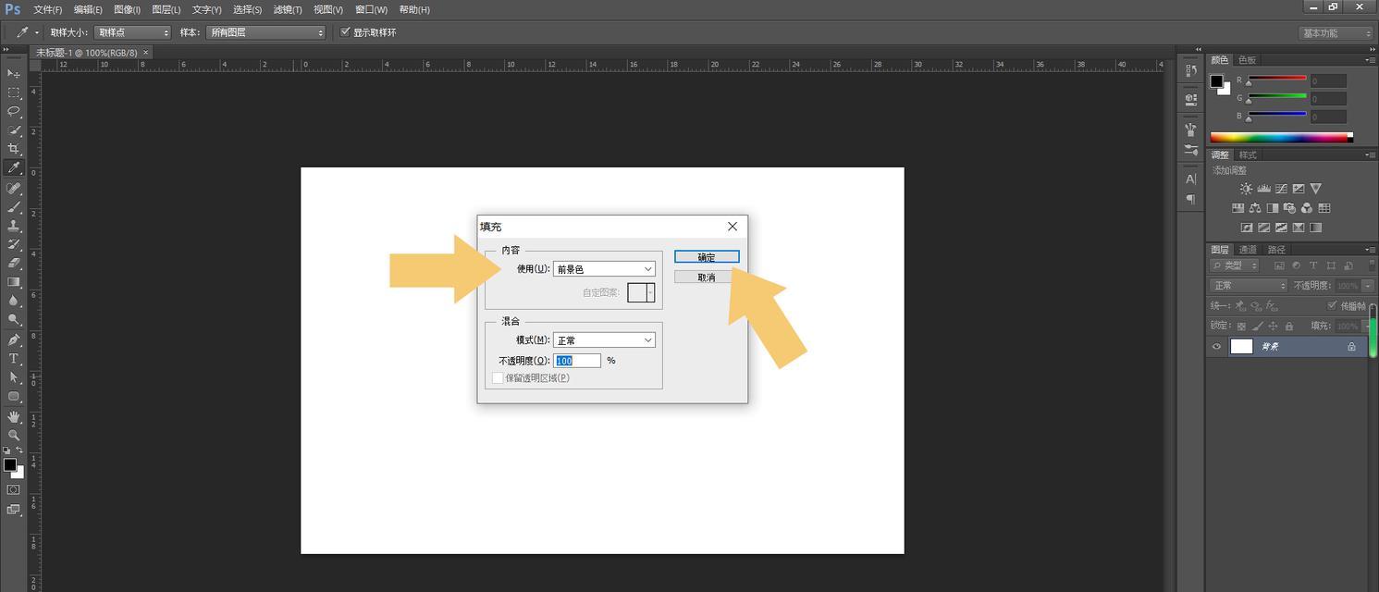Select the Pen tool
The width and height of the screenshot is (1379, 592).
click(x=14, y=340)
